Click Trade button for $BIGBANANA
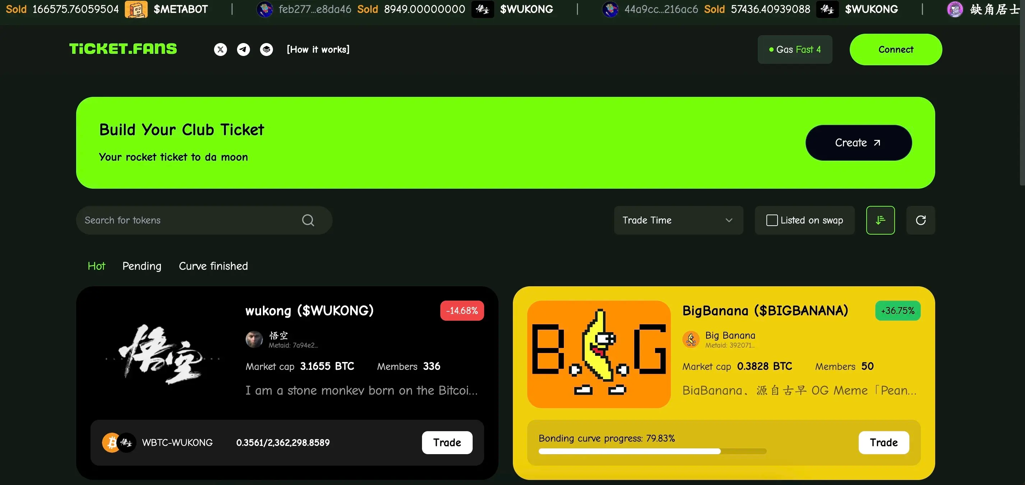This screenshot has height=485, width=1025. [882, 442]
